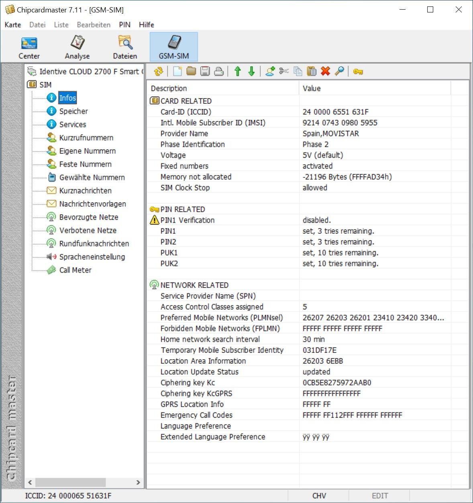Select the SIM root node
Image resolution: width=473 pixels, height=503 pixels.
45,85
